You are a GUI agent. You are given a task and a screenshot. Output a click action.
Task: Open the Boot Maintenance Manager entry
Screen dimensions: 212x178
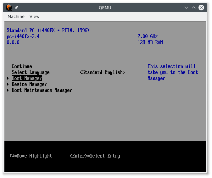[42, 90]
